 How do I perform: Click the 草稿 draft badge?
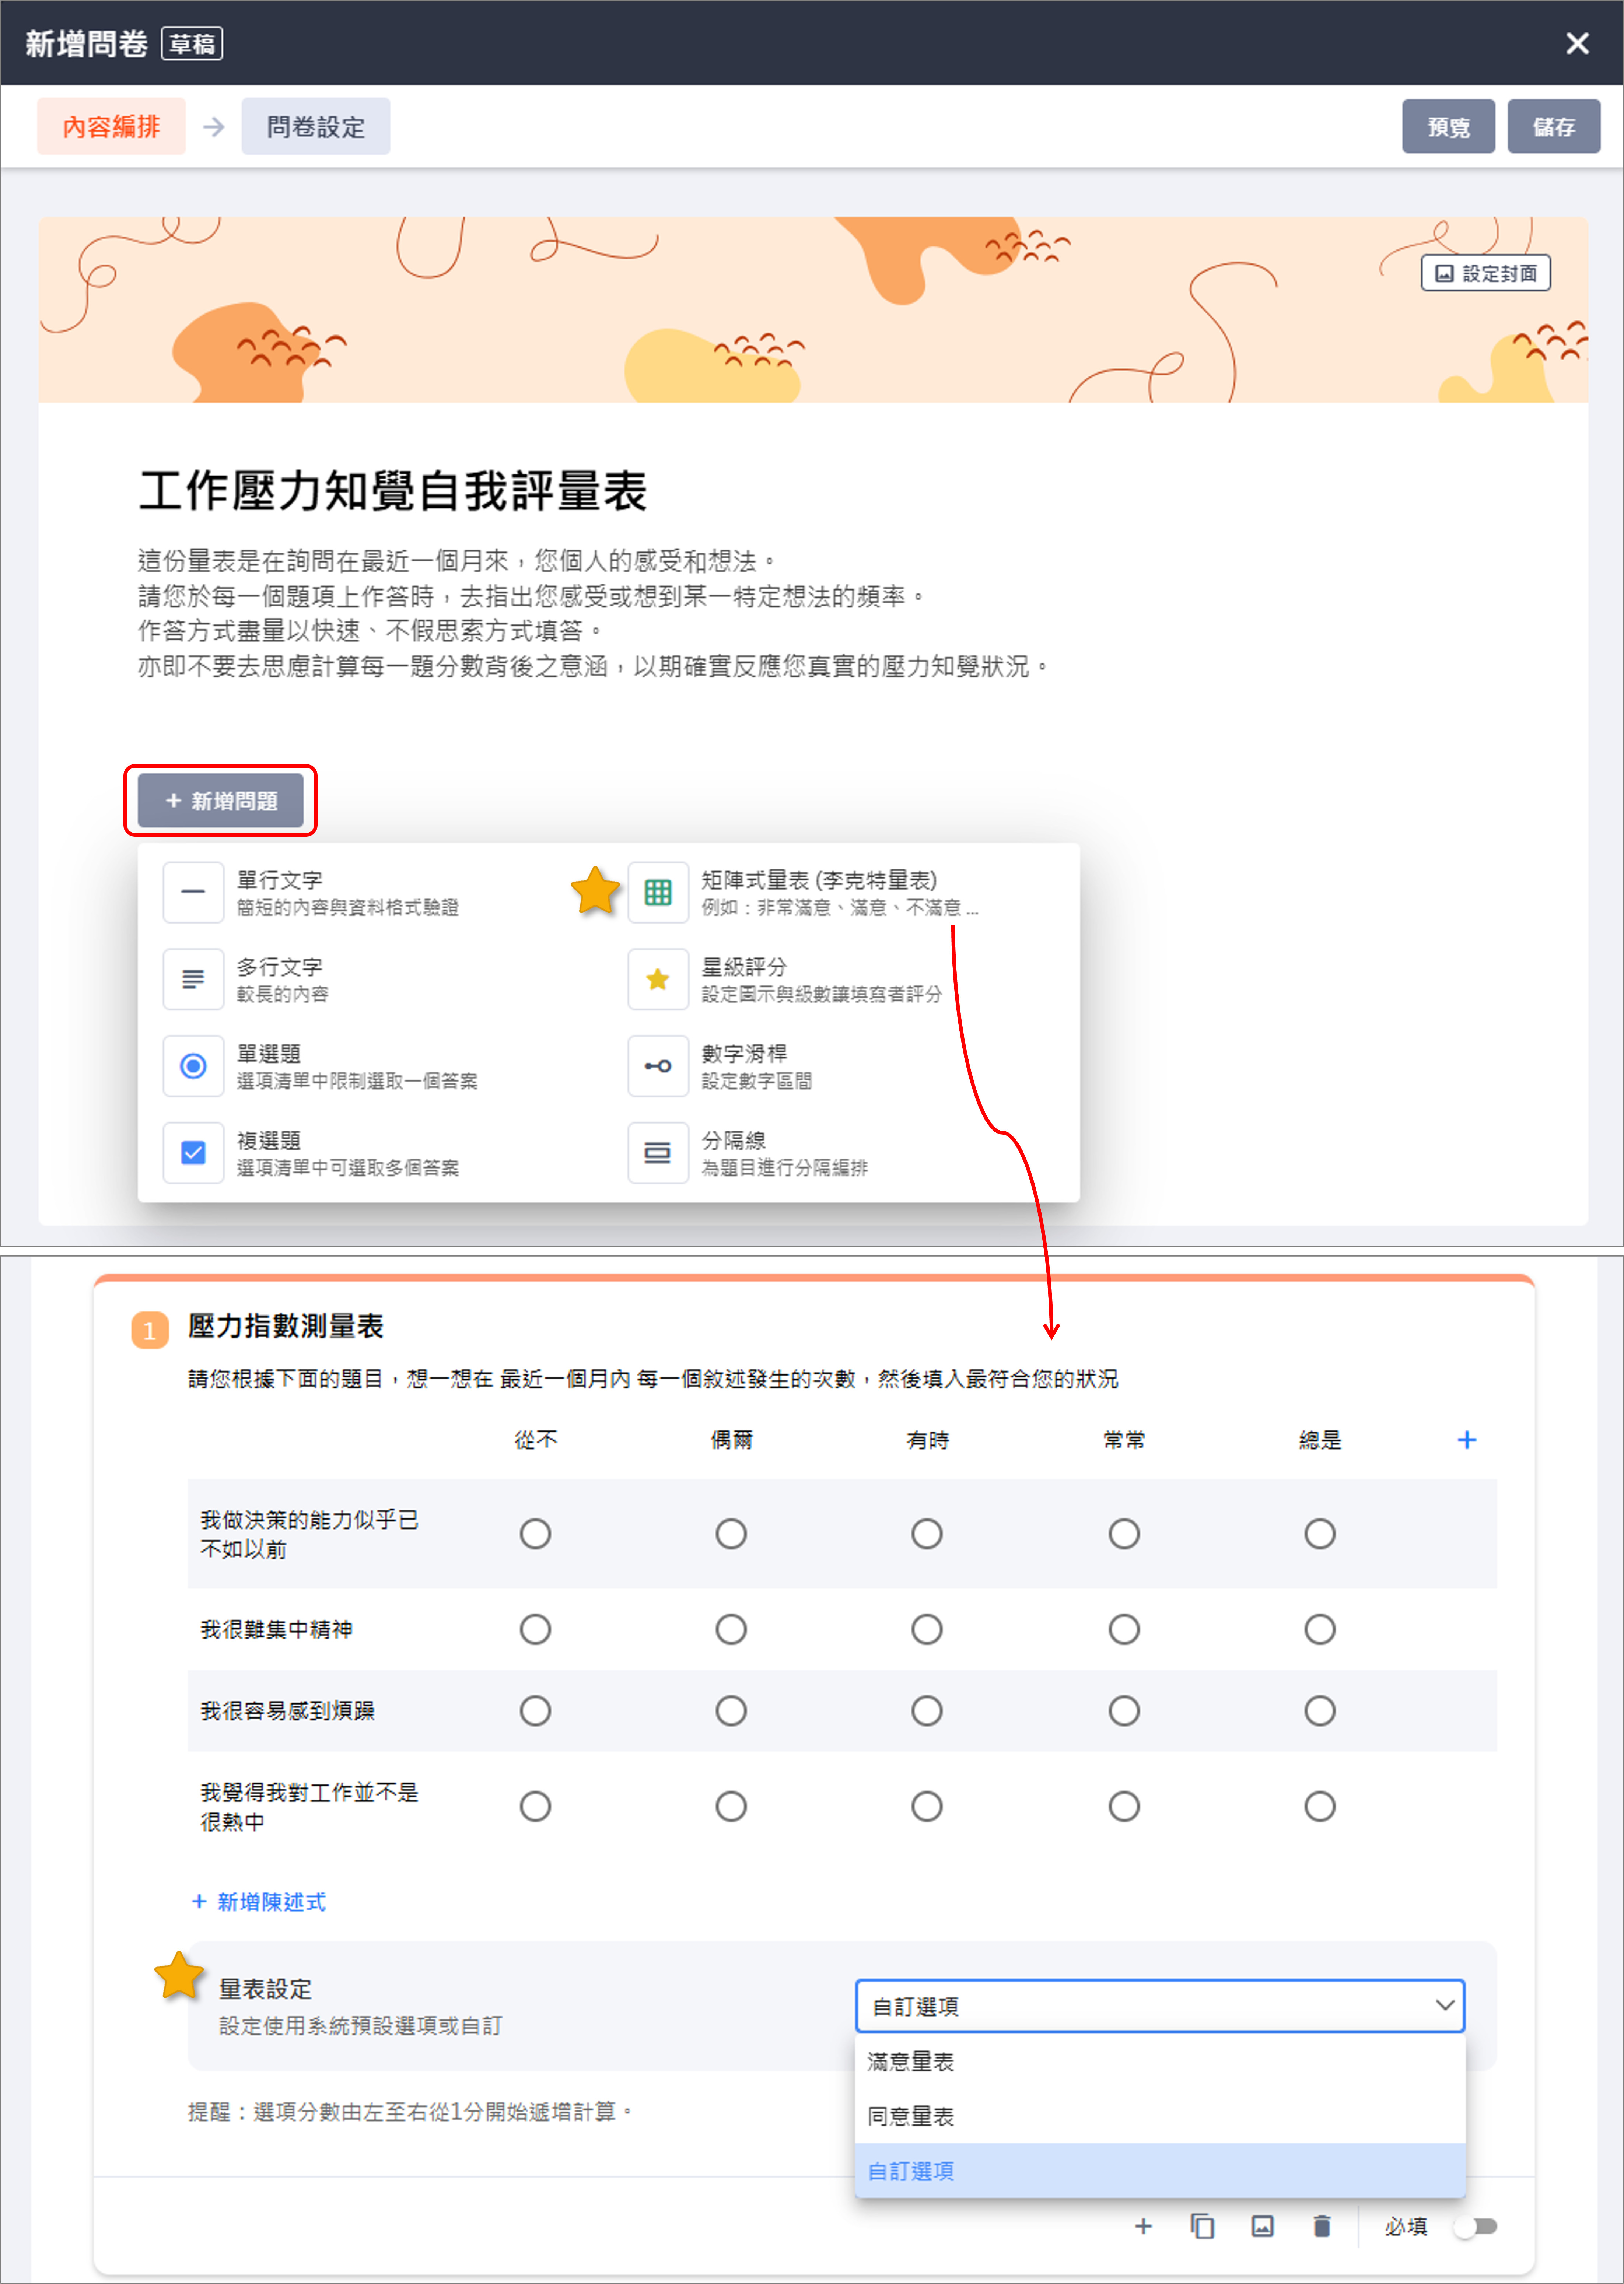(192, 44)
